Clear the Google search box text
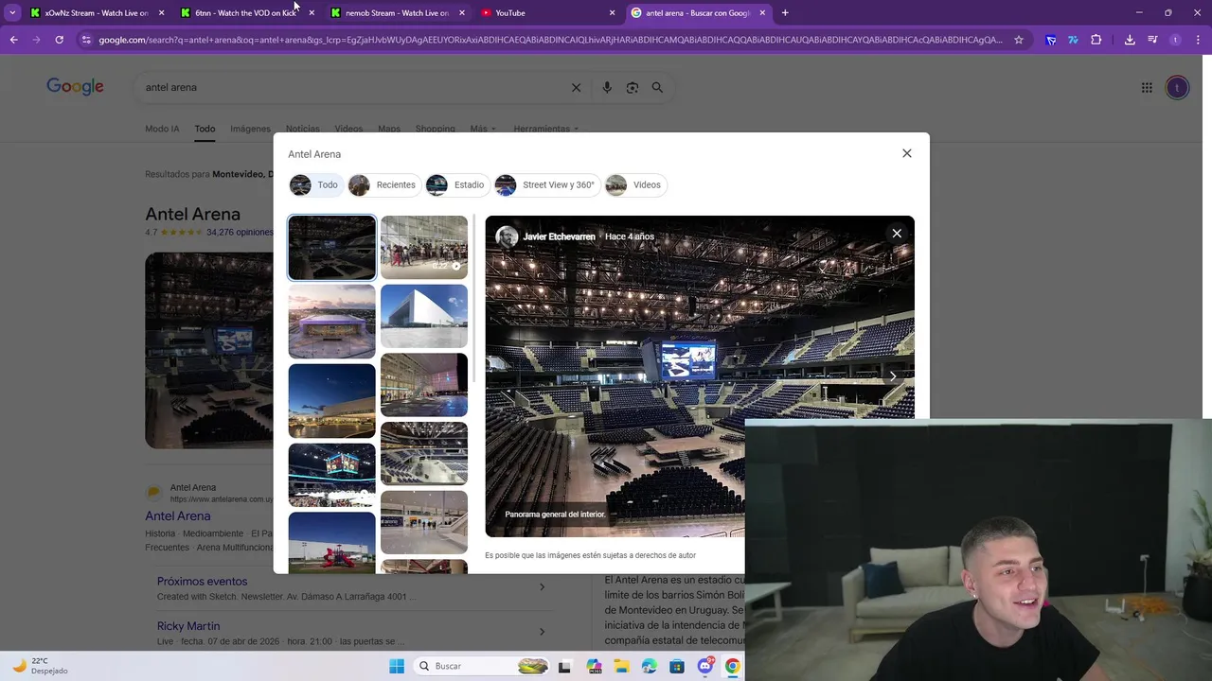Image resolution: width=1212 pixels, height=681 pixels. point(576,87)
